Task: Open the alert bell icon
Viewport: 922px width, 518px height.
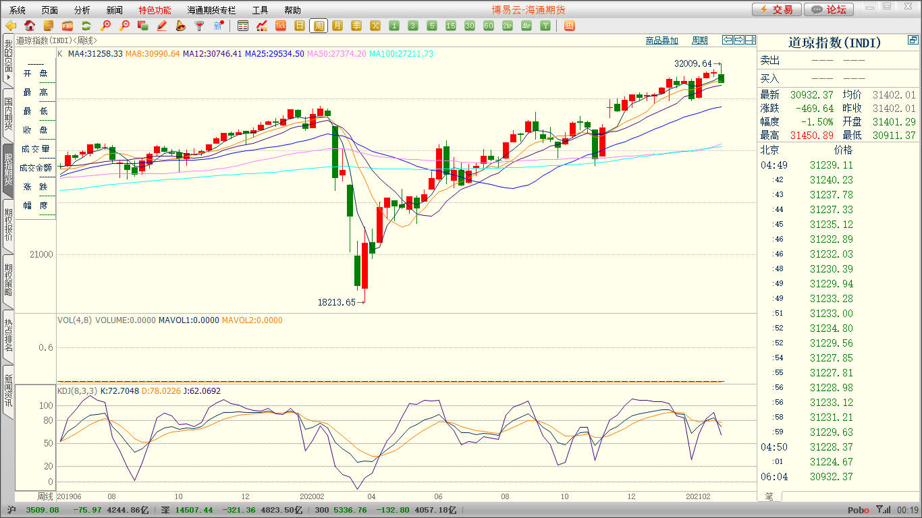Action: tap(180, 26)
